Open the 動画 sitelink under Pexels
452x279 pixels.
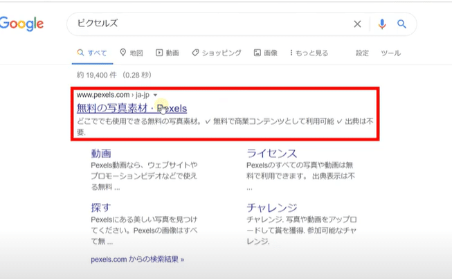pos(101,153)
